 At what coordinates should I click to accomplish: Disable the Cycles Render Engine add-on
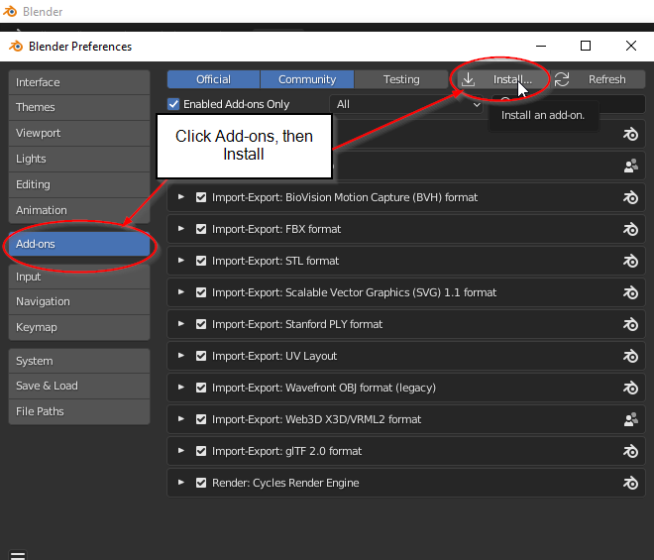[x=201, y=483]
